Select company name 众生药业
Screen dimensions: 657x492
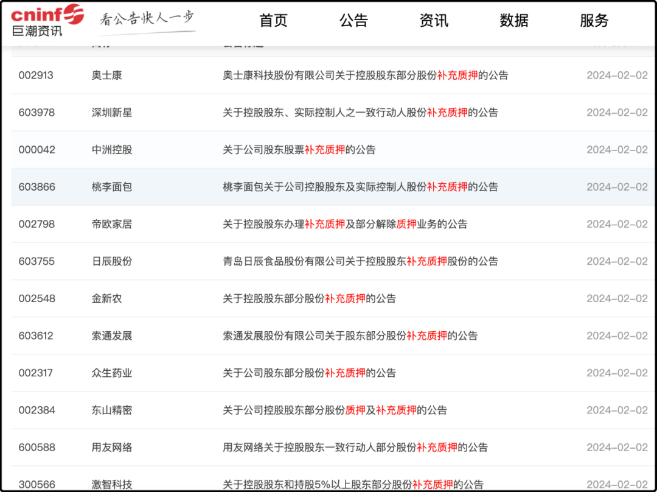(x=112, y=373)
